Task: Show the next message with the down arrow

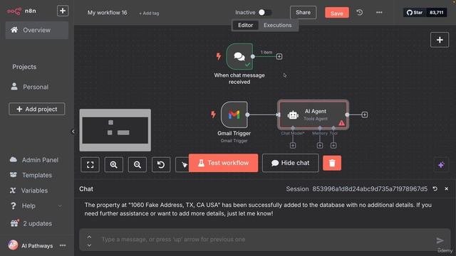Action: tap(89, 245)
